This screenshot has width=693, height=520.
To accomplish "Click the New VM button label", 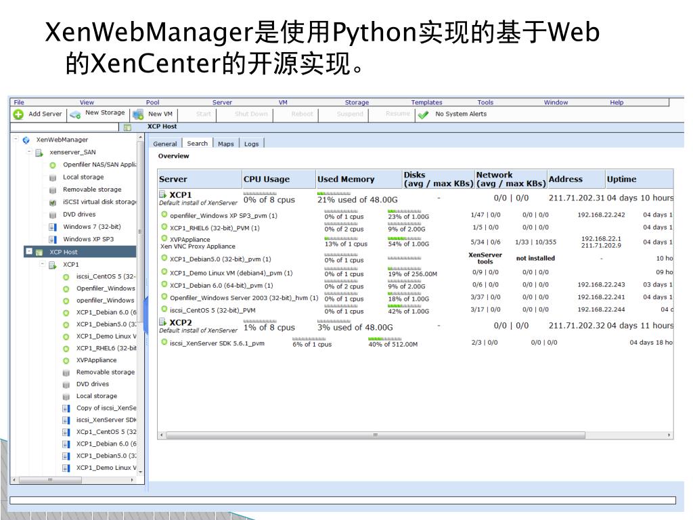I will coord(160,114).
